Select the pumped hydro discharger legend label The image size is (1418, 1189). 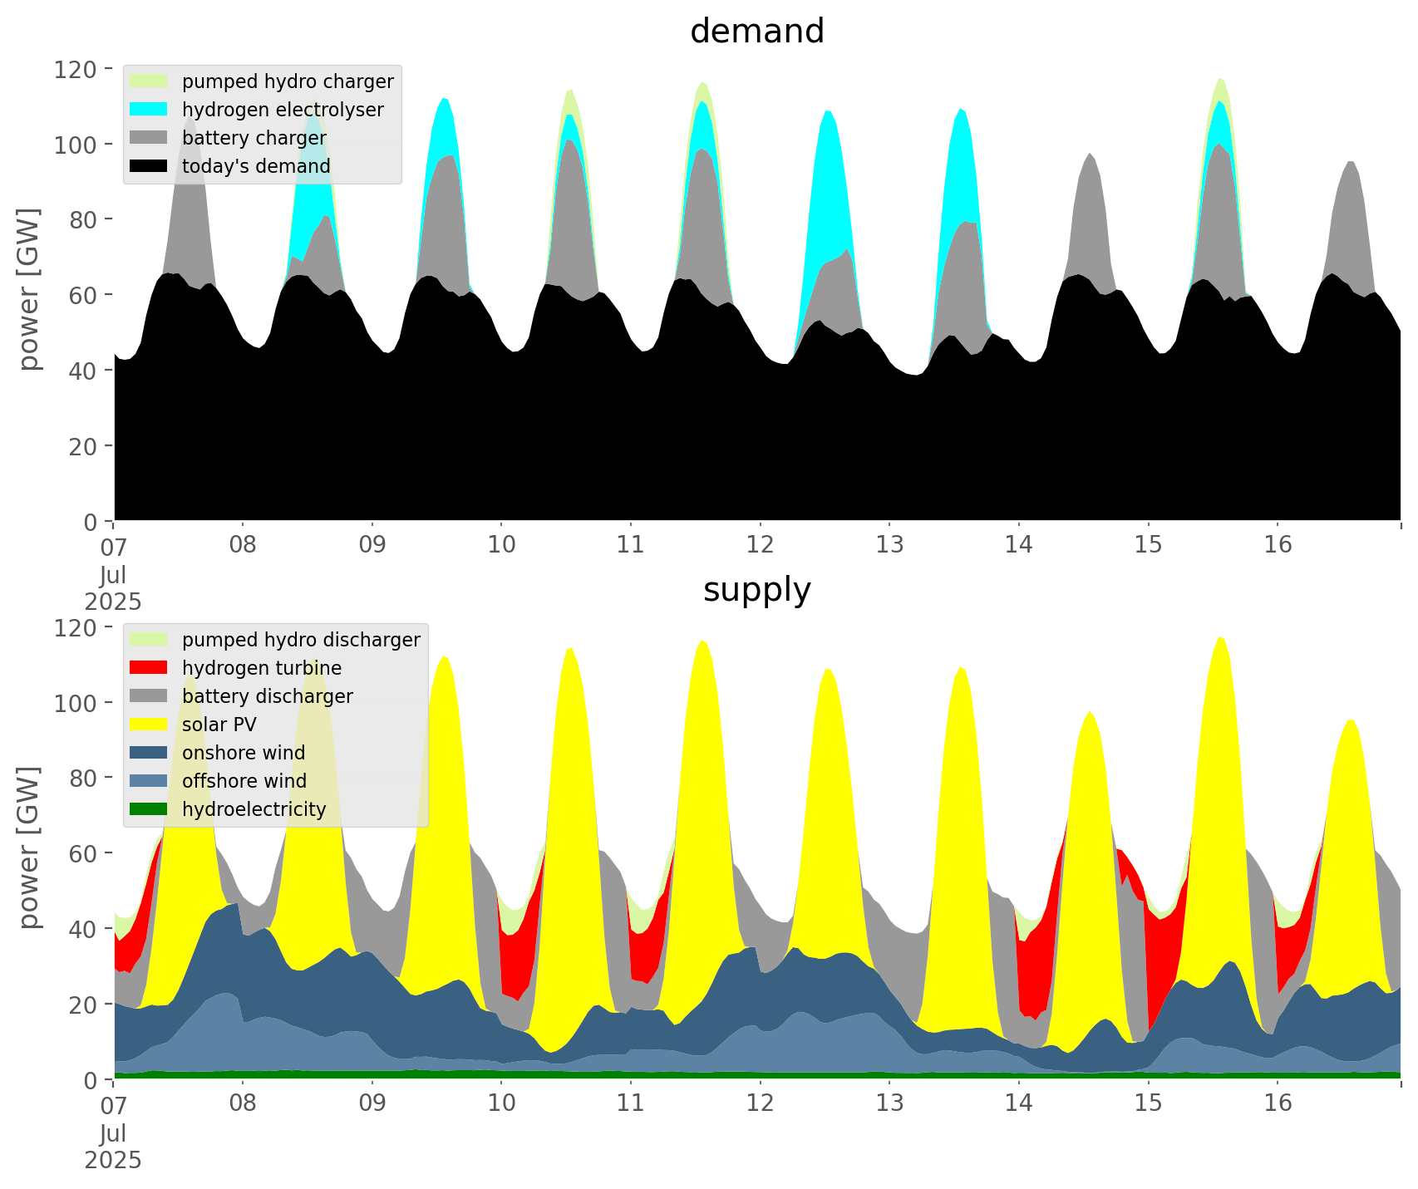click(x=301, y=640)
